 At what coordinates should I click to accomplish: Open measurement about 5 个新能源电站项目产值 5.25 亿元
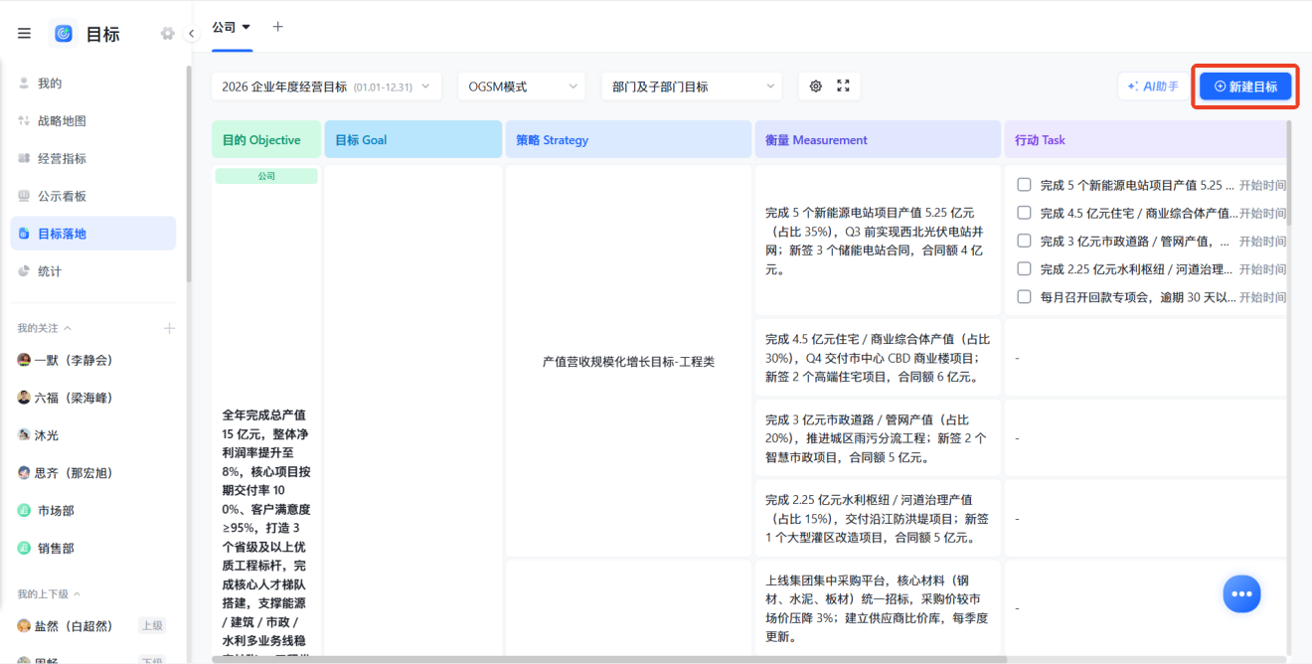pyautogui.click(x=878, y=241)
